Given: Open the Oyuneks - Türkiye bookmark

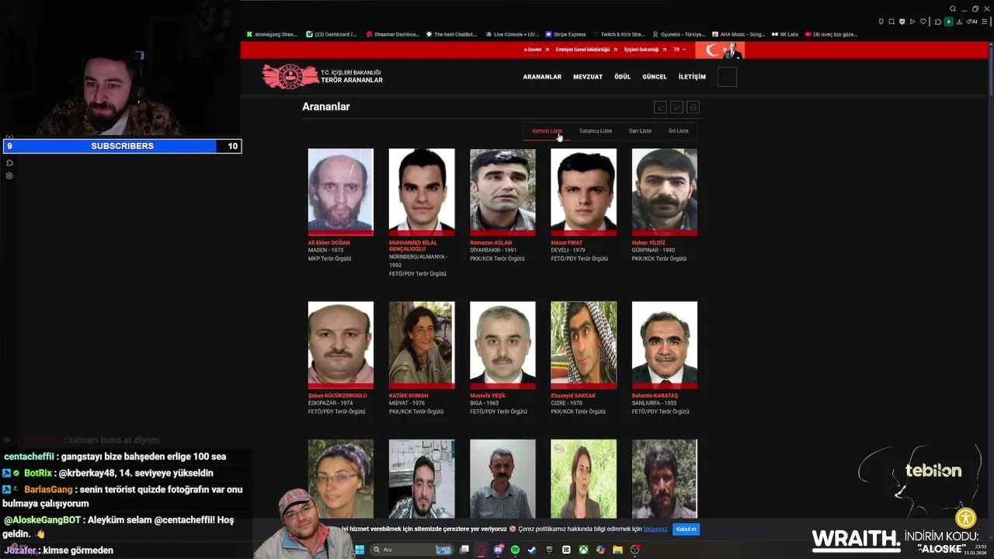Looking at the screenshot, I should (678, 34).
